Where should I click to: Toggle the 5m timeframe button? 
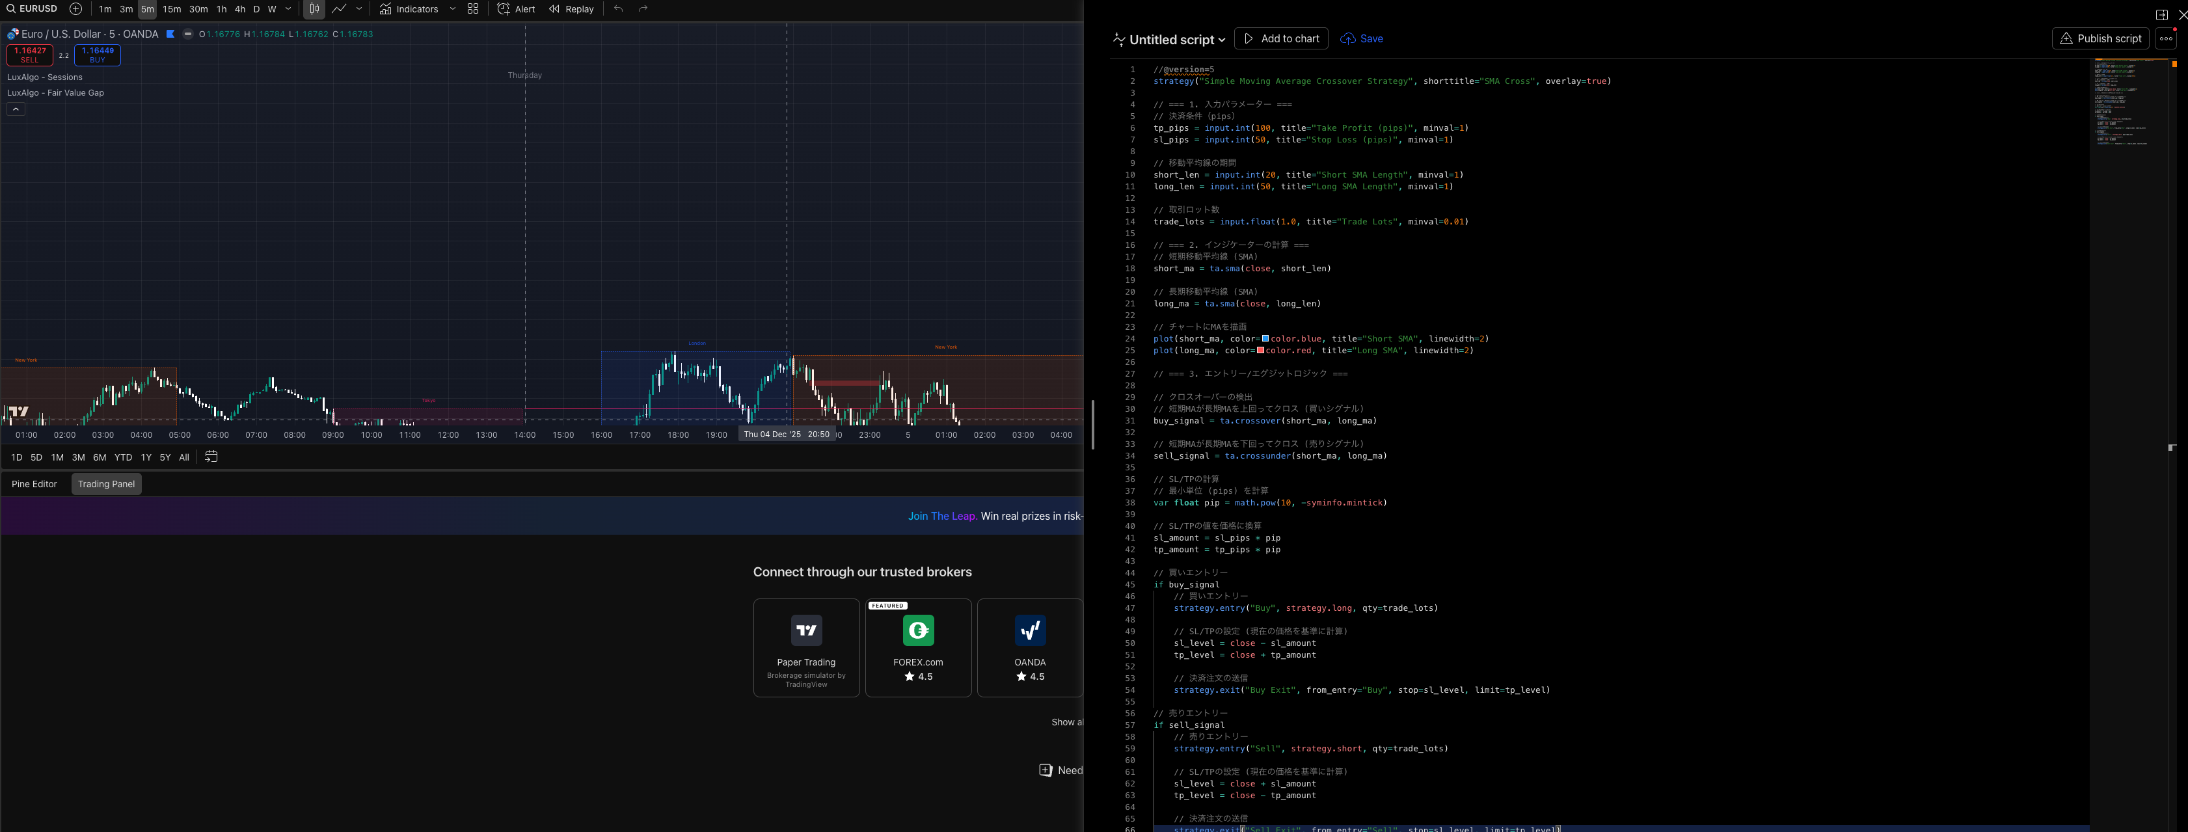[147, 9]
